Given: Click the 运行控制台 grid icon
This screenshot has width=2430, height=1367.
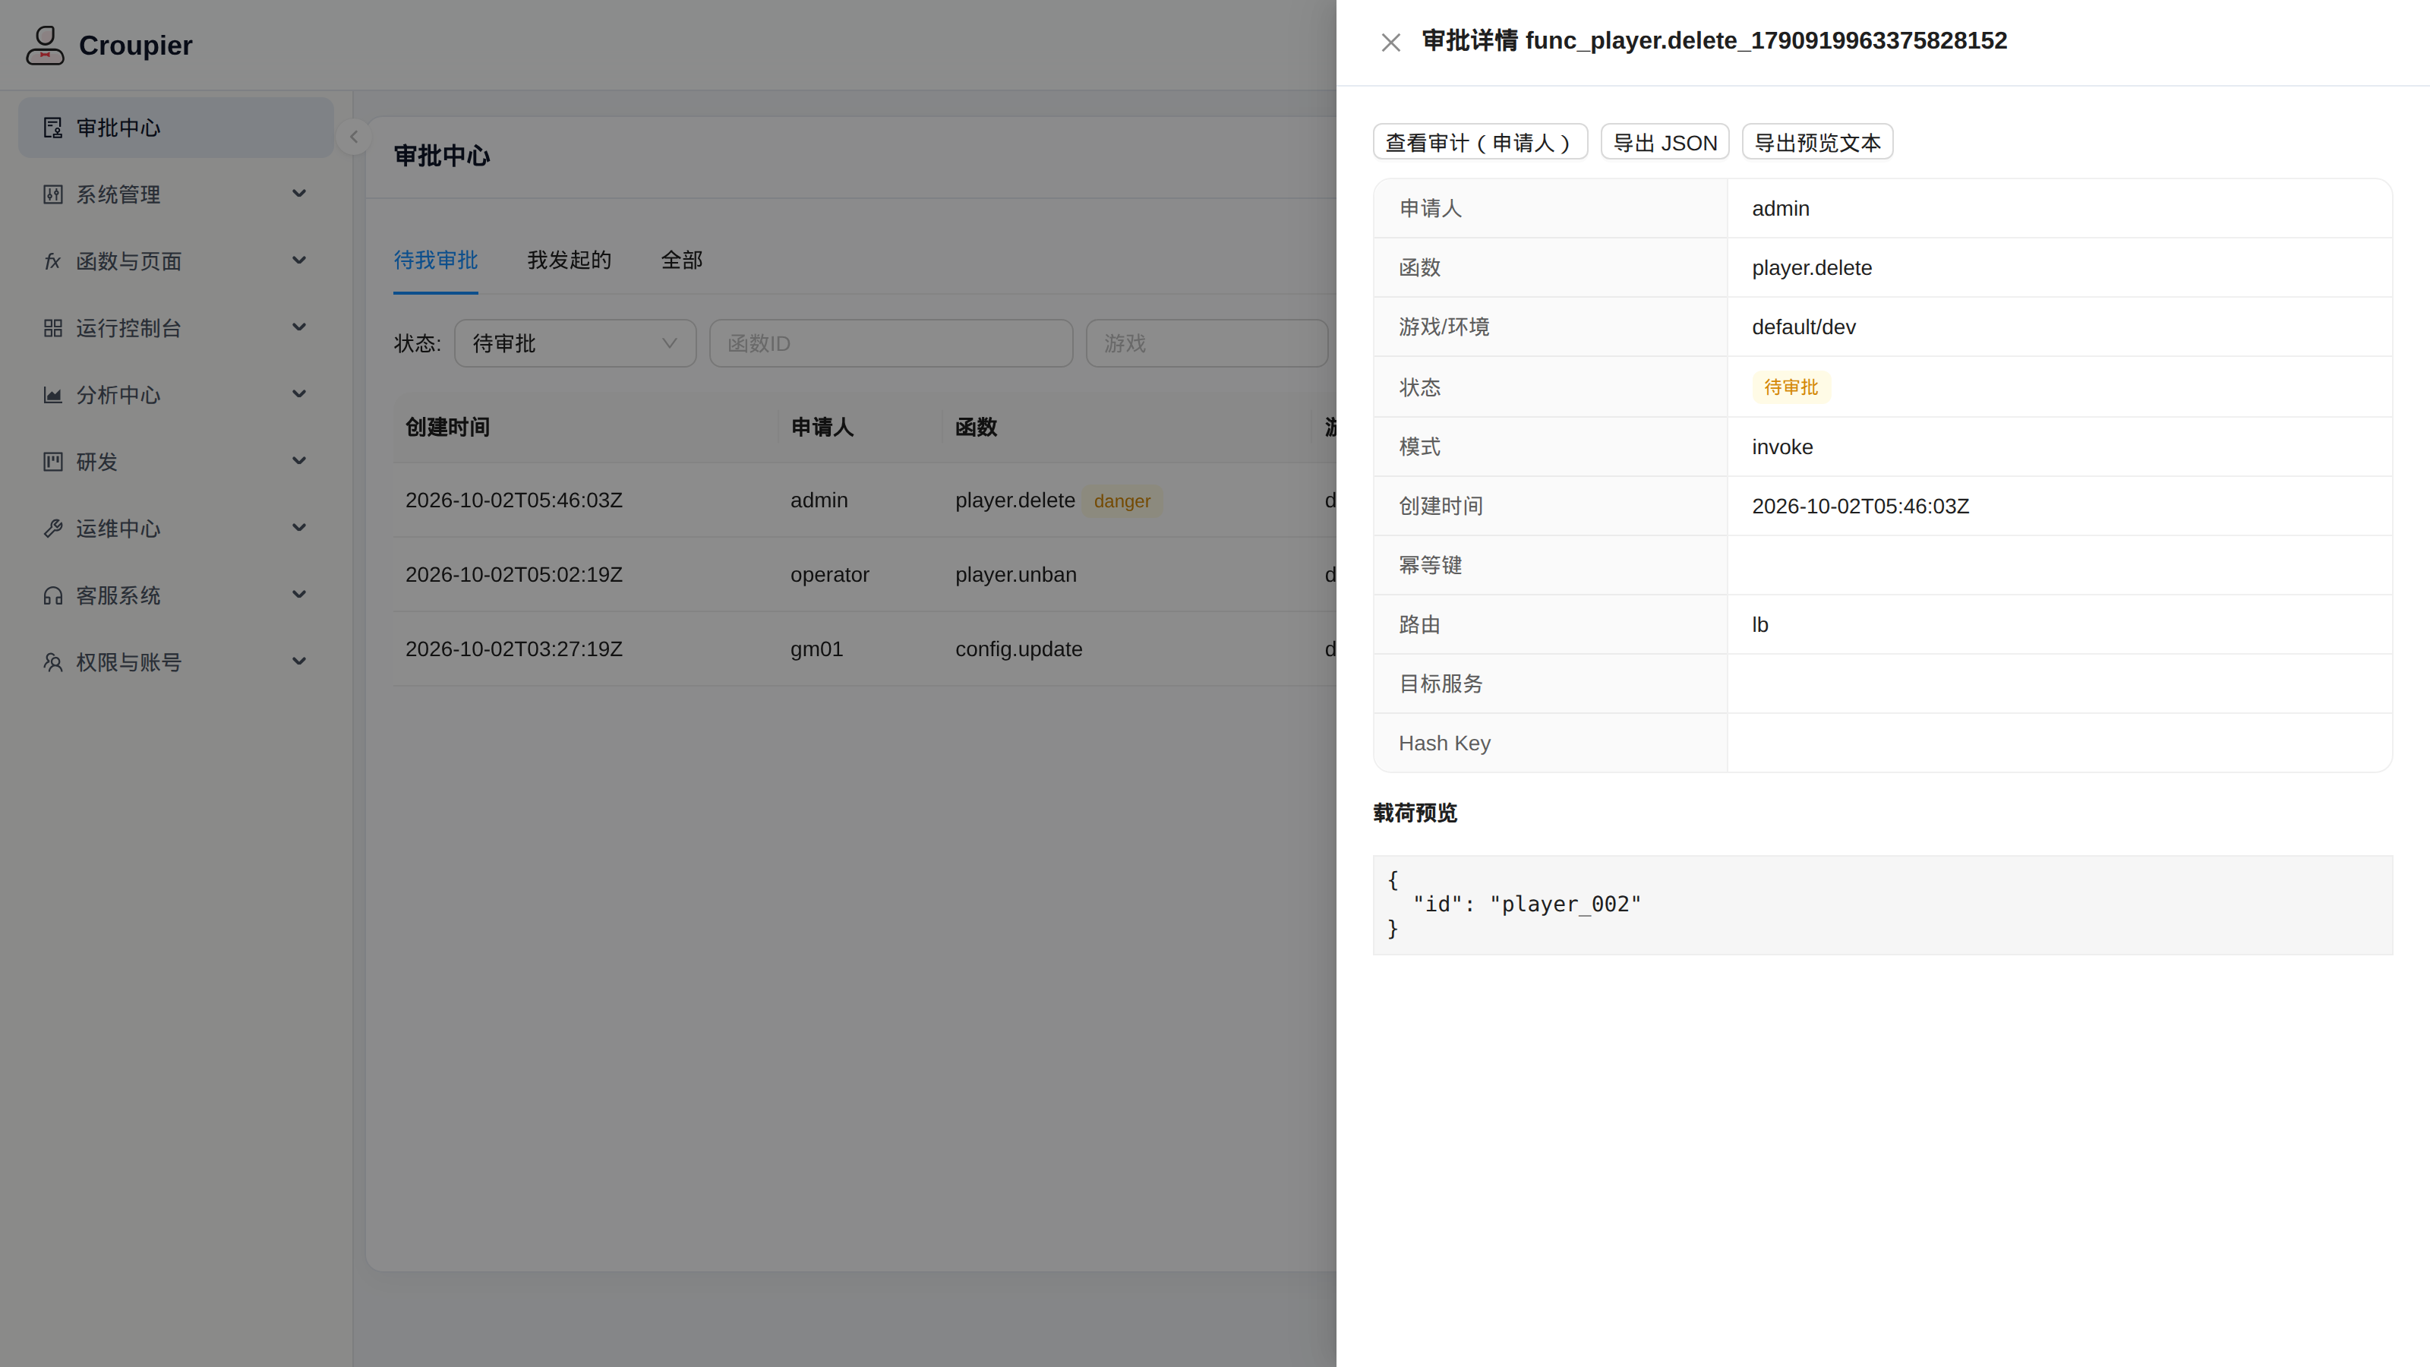Looking at the screenshot, I should coord(53,328).
